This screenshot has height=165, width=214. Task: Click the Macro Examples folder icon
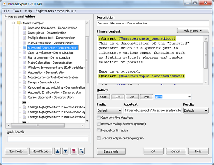pos(19,23)
